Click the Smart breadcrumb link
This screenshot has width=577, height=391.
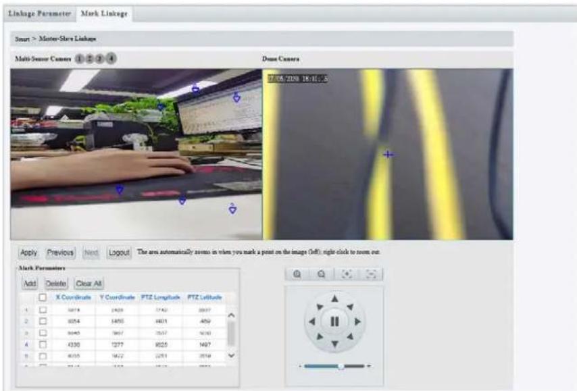pyautogui.click(x=22, y=39)
